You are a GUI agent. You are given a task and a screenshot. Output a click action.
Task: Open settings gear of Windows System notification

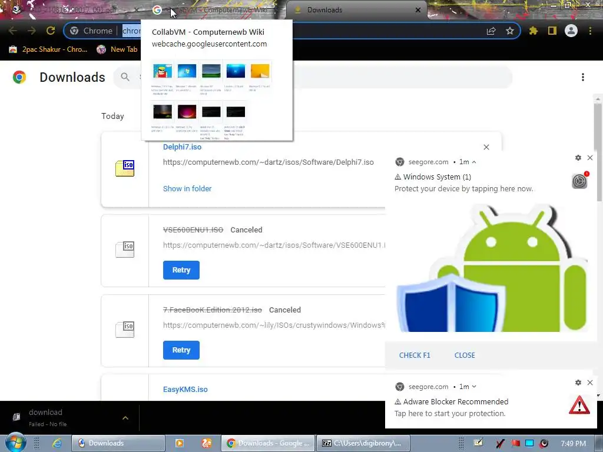578,158
